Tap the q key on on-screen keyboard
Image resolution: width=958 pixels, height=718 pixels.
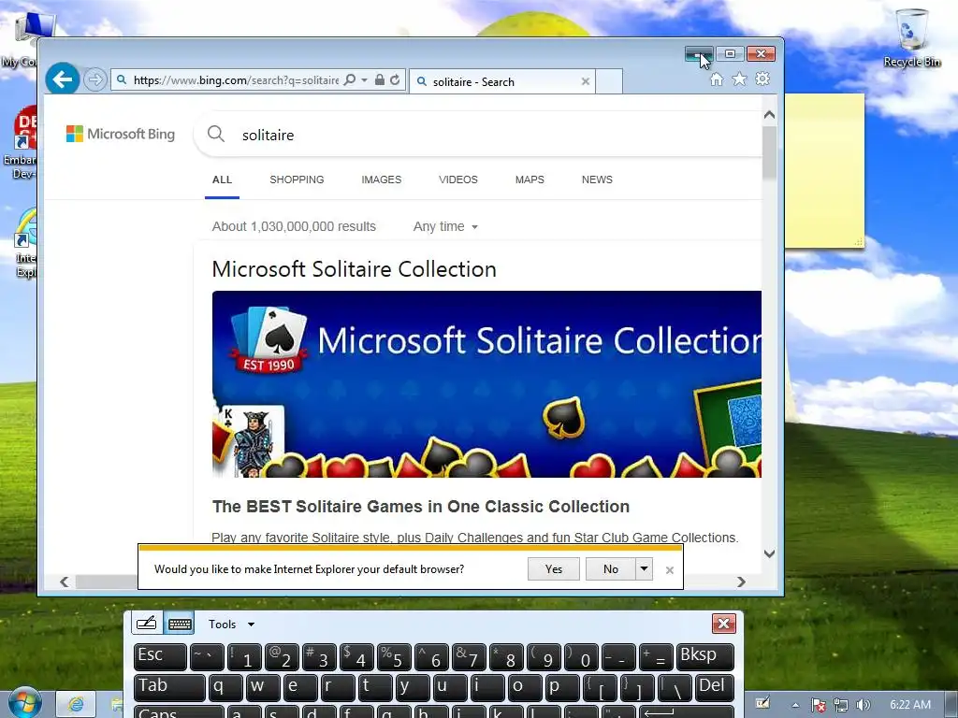click(x=225, y=687)
